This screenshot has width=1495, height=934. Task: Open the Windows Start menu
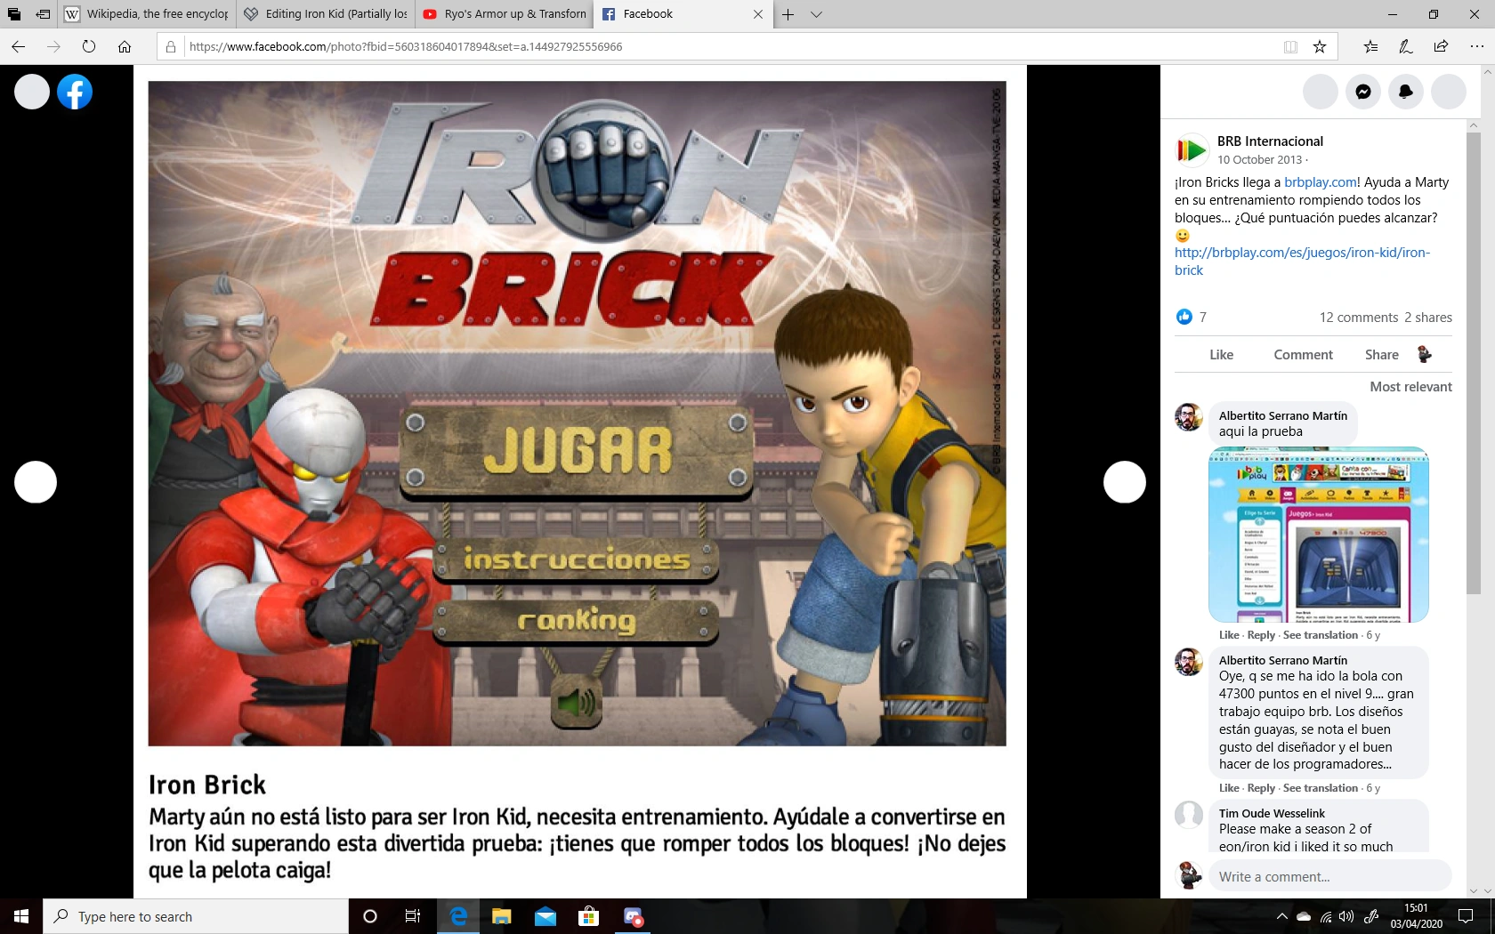[x=21, y=916]
